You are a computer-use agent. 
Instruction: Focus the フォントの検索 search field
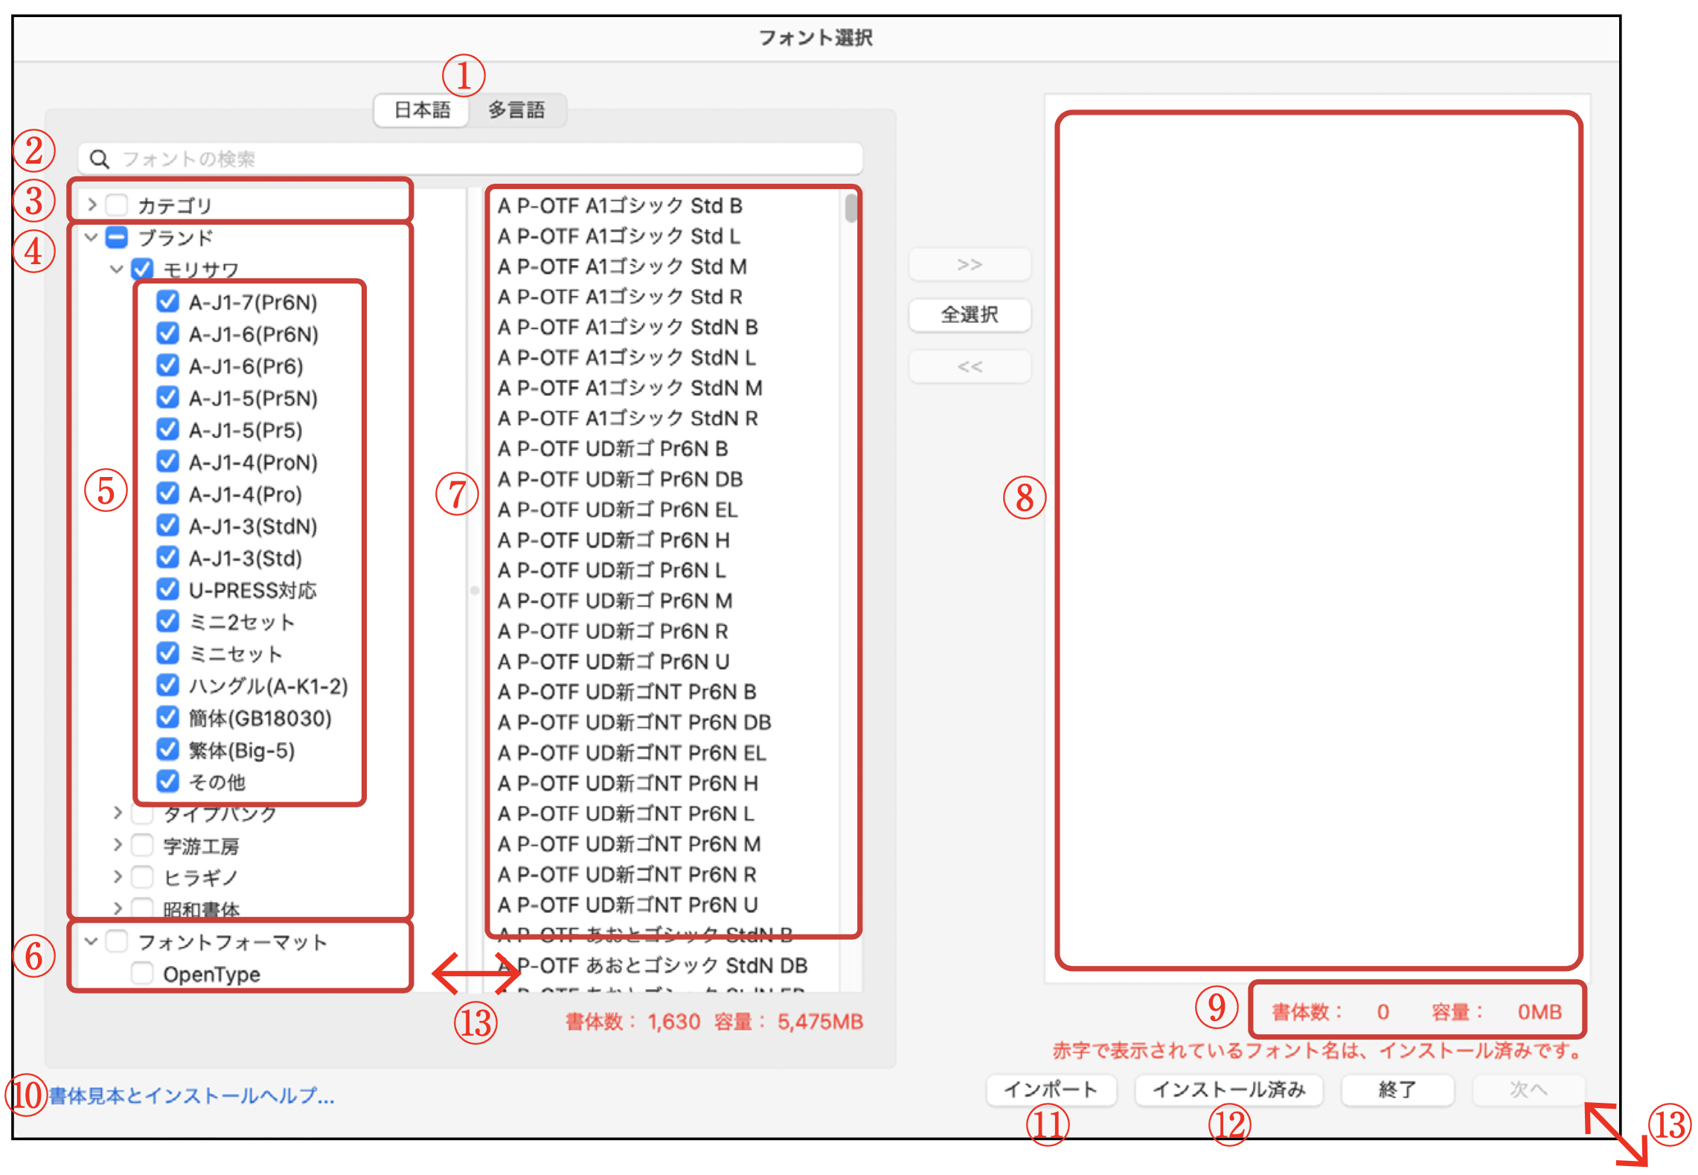470,159
